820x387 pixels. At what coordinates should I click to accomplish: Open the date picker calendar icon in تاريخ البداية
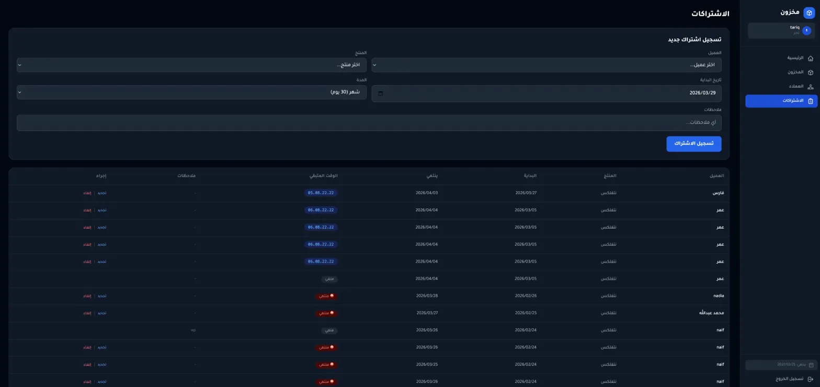tap(380, 93)
